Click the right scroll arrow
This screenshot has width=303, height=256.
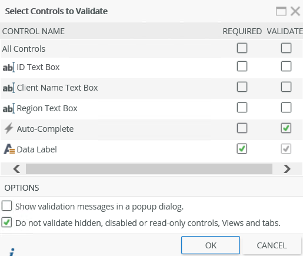point(287,169)
